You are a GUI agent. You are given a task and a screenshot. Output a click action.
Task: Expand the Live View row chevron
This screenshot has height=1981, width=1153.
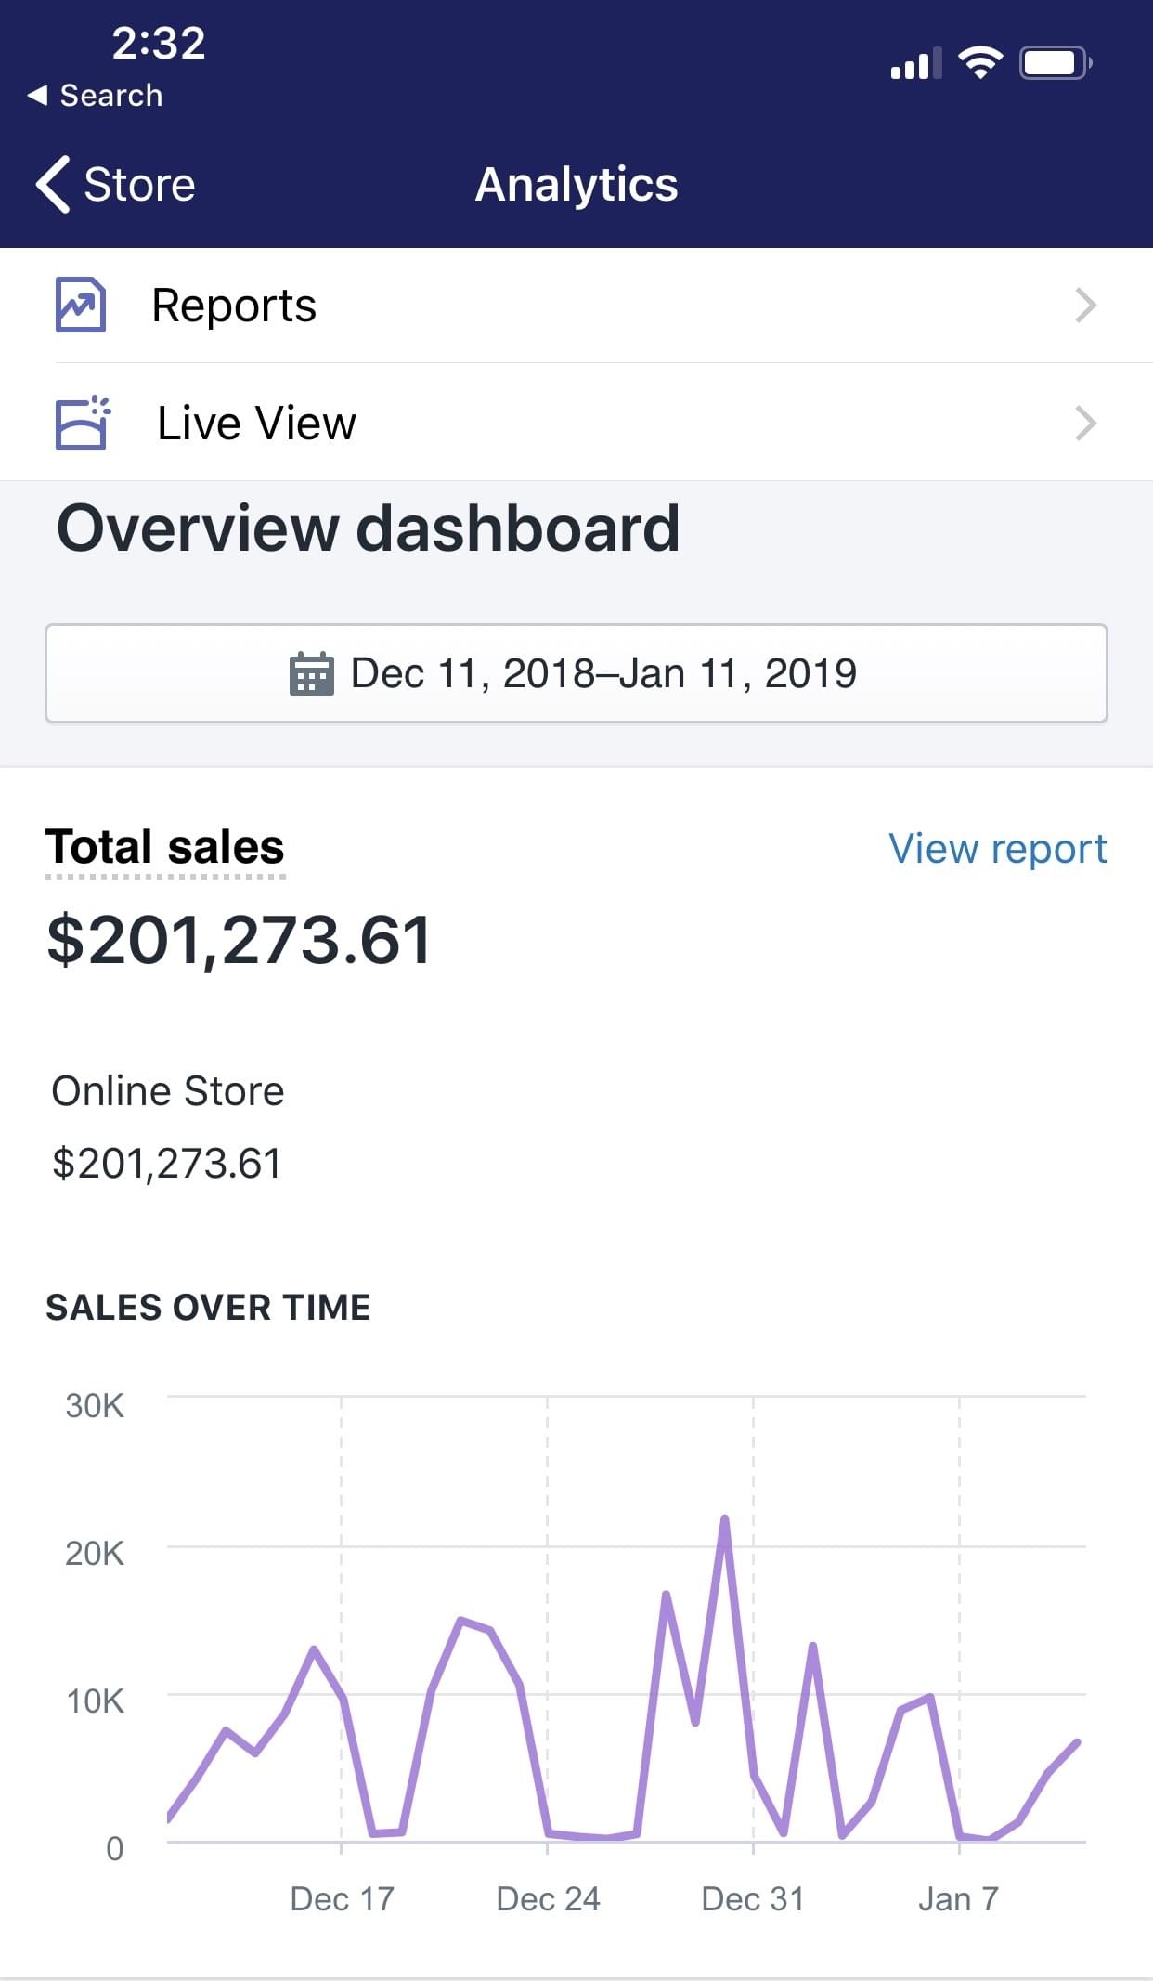[x=1084, y=424]
